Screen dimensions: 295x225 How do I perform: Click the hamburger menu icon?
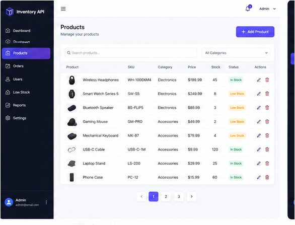click(63, 9)
